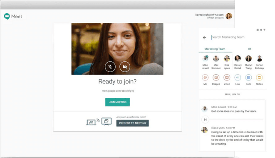Click the MON, JUN 10 date label
The image size is (275, 158).
[232, 95]
